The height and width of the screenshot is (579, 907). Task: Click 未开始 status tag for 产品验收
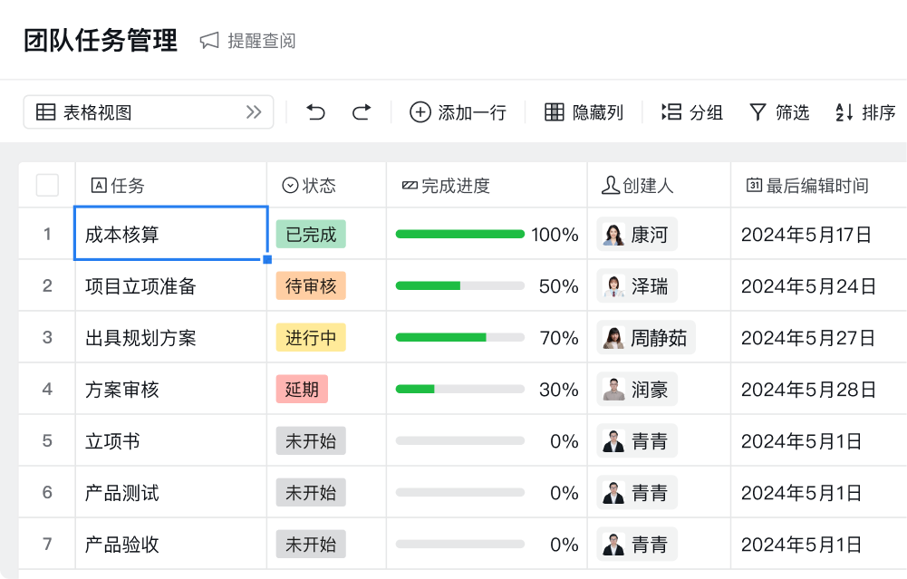311,544
